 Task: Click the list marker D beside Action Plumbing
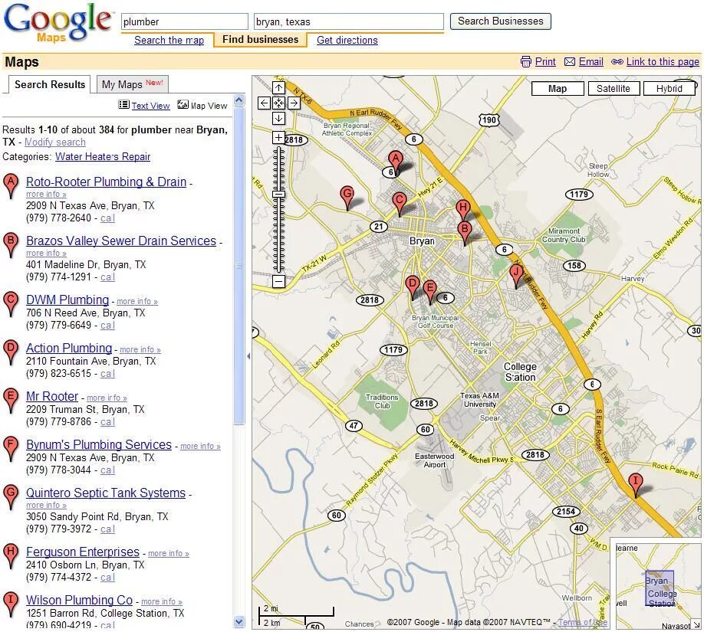tap(10, 352)
